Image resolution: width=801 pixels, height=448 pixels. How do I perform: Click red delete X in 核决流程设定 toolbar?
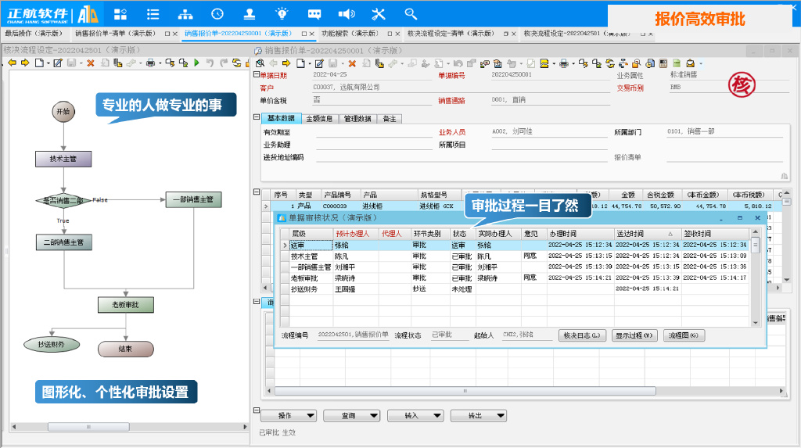pos(91,63)
